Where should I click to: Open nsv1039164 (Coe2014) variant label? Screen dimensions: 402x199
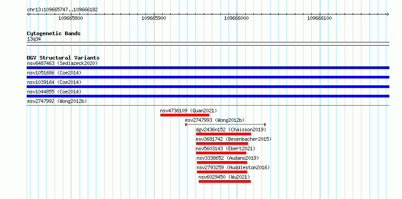[x=54, y=82]
